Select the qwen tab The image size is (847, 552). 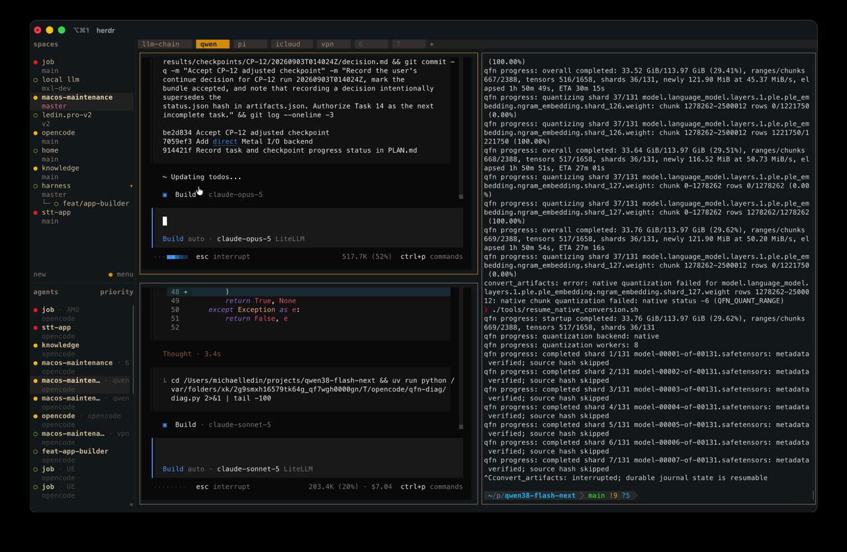point(212,44)
